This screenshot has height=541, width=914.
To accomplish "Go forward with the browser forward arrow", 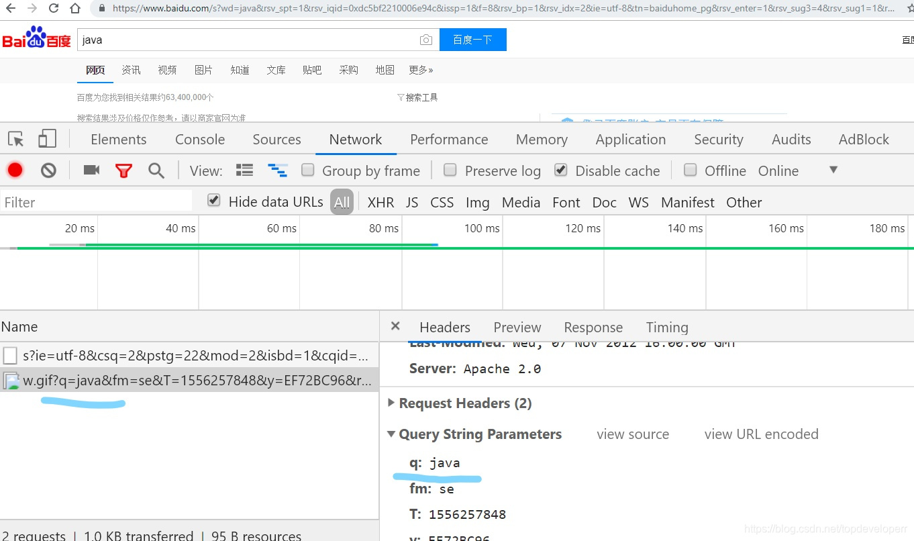I will pyautogui.click(x=32, y=9).
